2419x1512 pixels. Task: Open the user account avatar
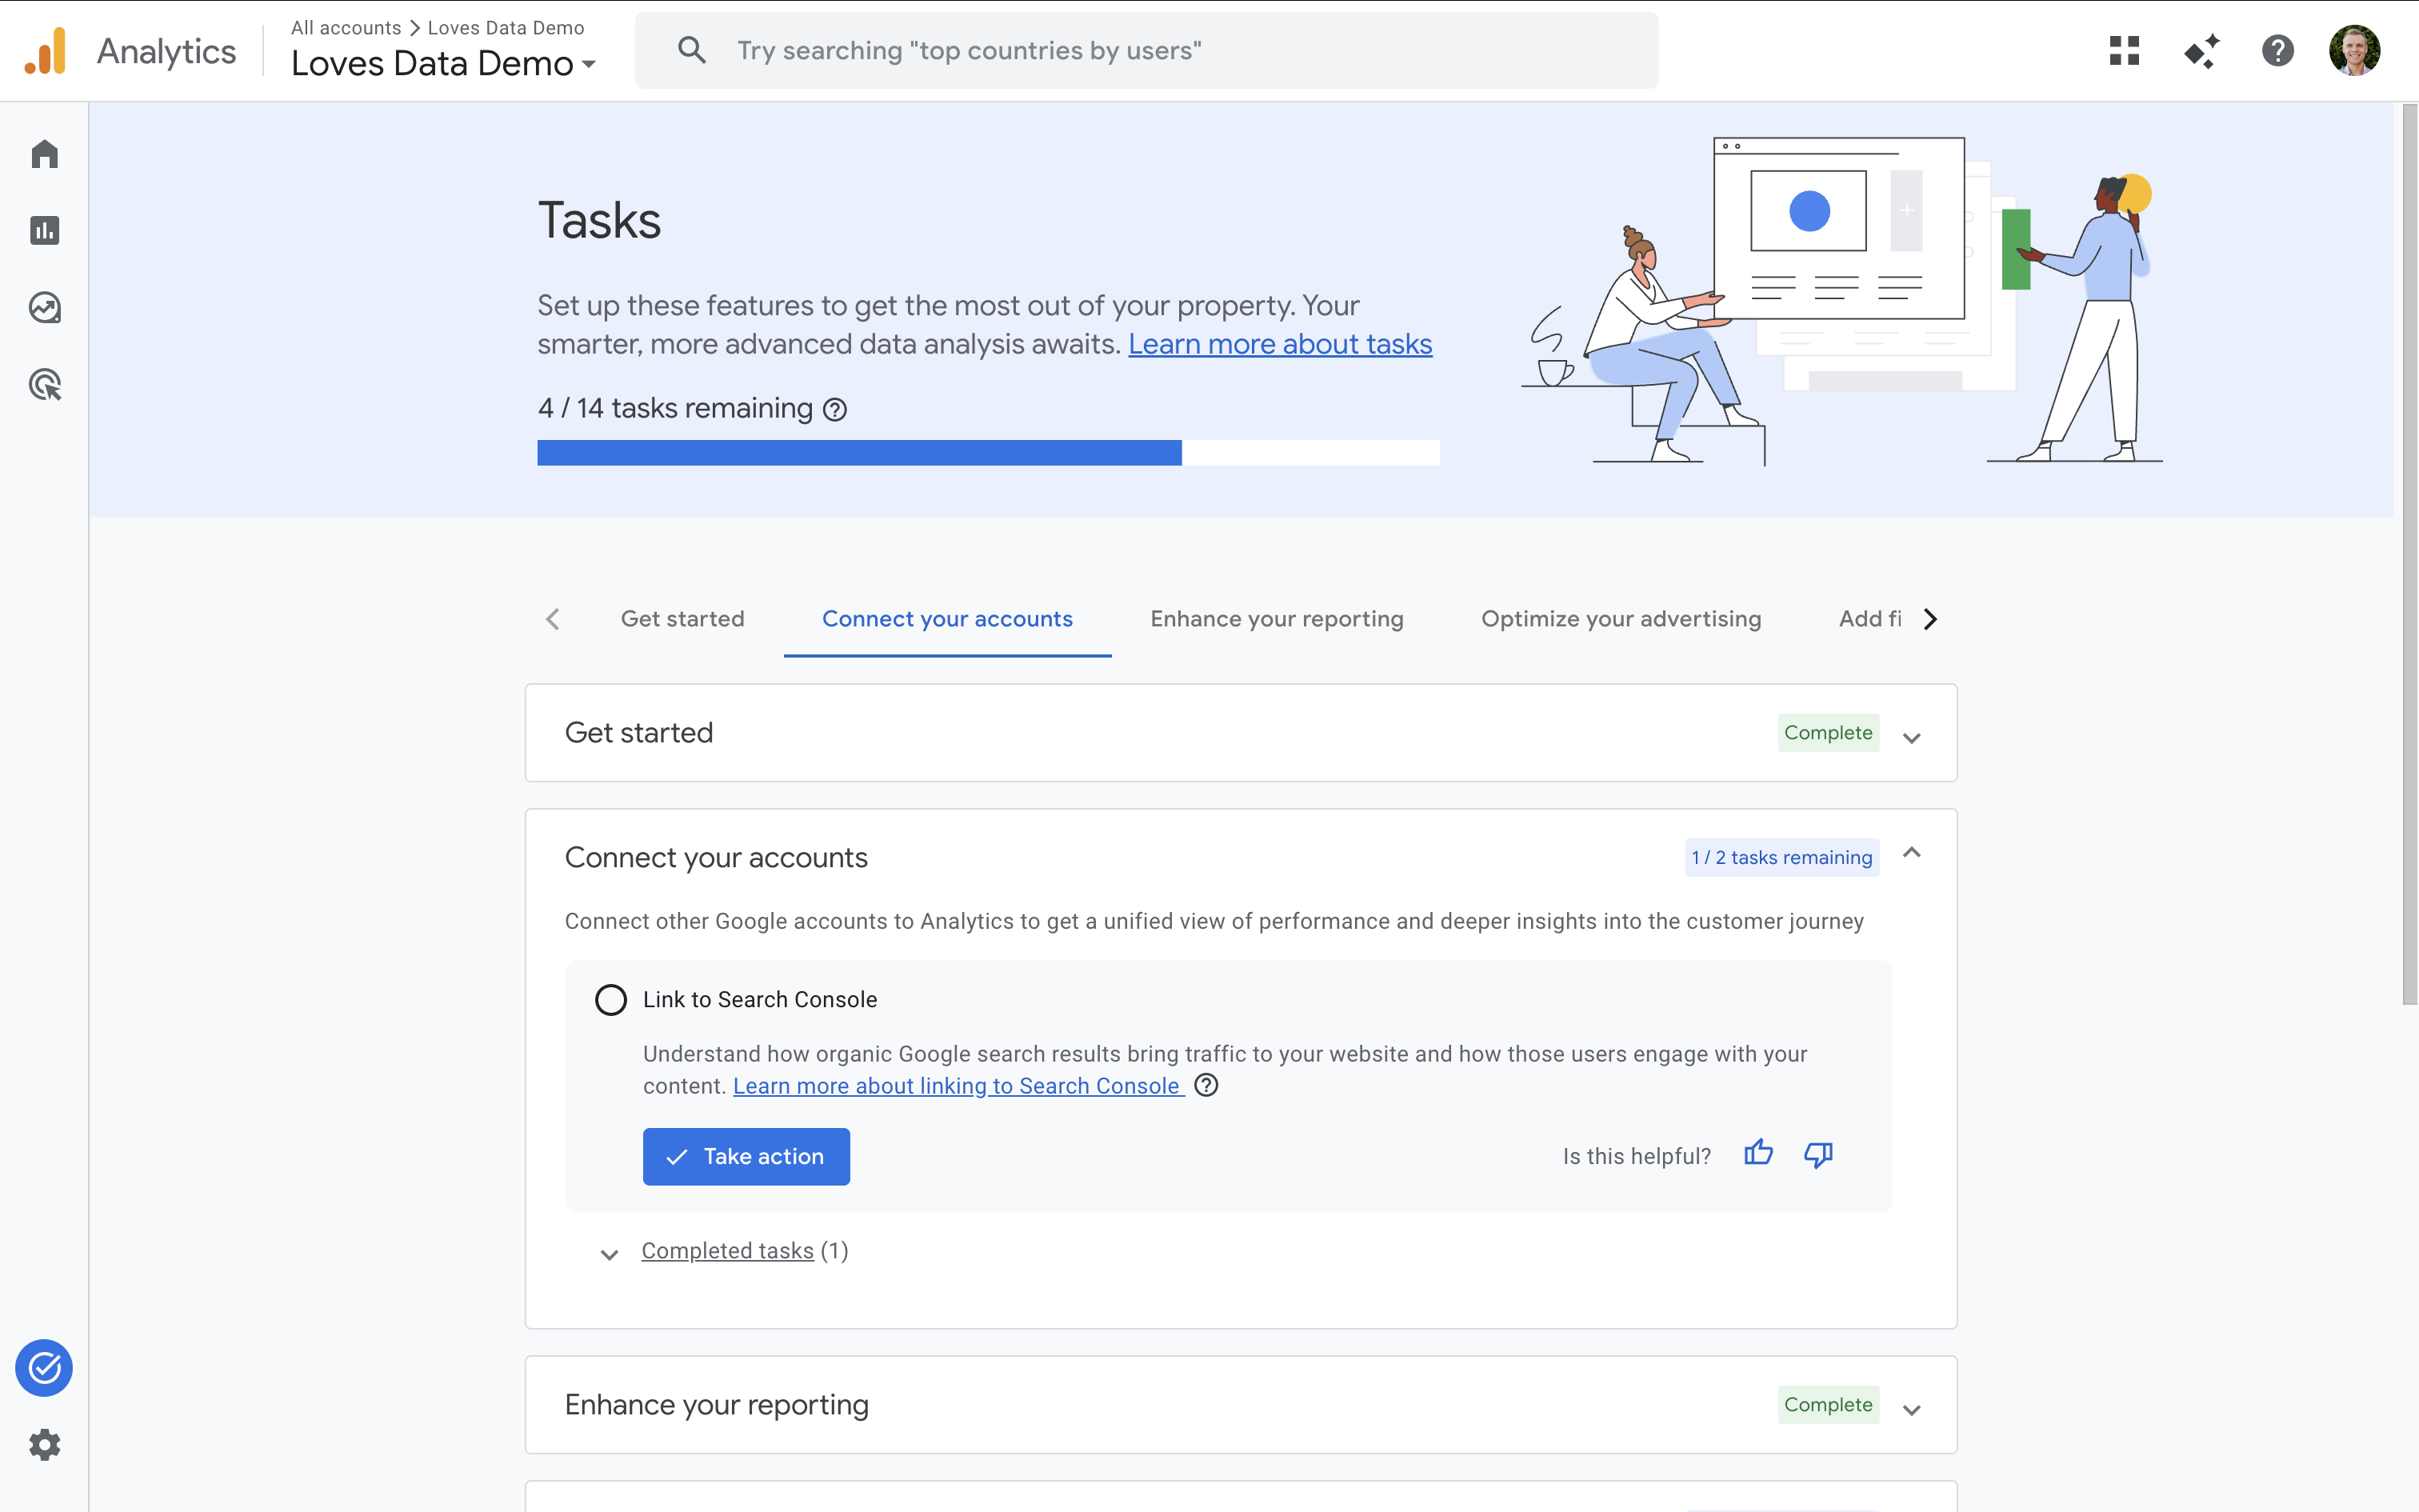click(x=2355, y=50)
